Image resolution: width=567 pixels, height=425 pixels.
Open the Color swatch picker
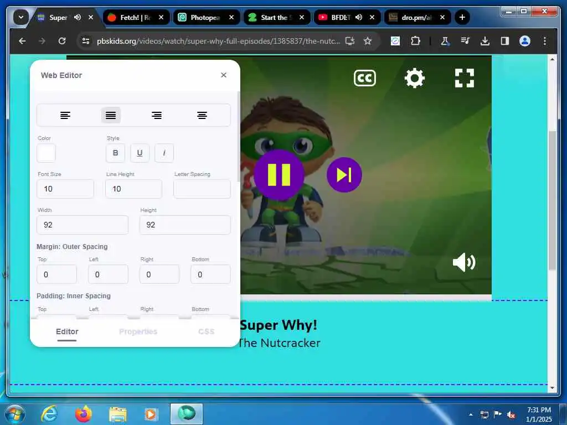coord(47,153)
